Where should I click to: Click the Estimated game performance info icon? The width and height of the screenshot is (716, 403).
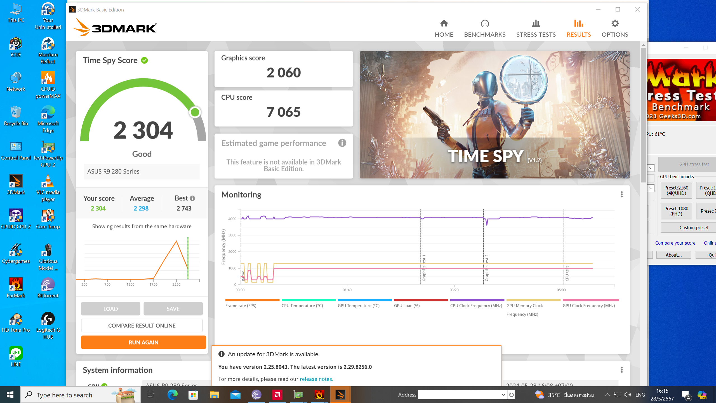(x=342, y=143)
